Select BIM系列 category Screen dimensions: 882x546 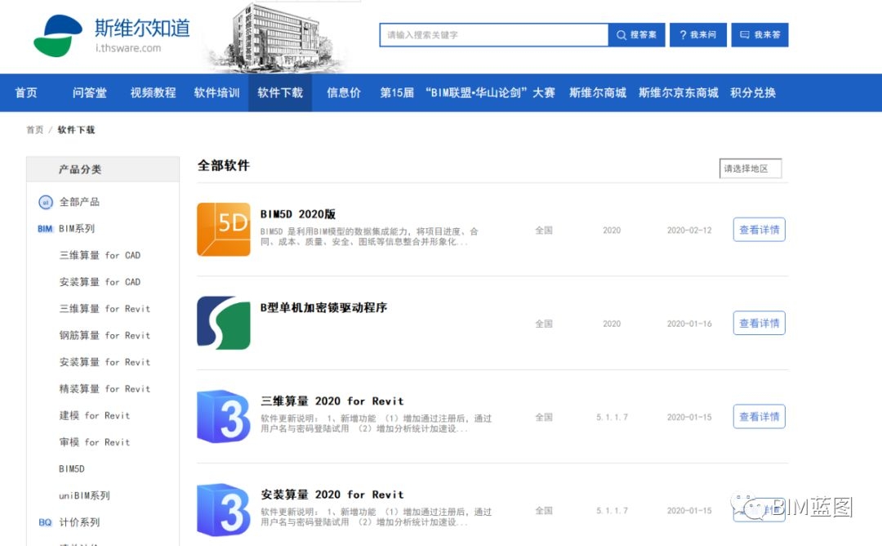[77, 229]
